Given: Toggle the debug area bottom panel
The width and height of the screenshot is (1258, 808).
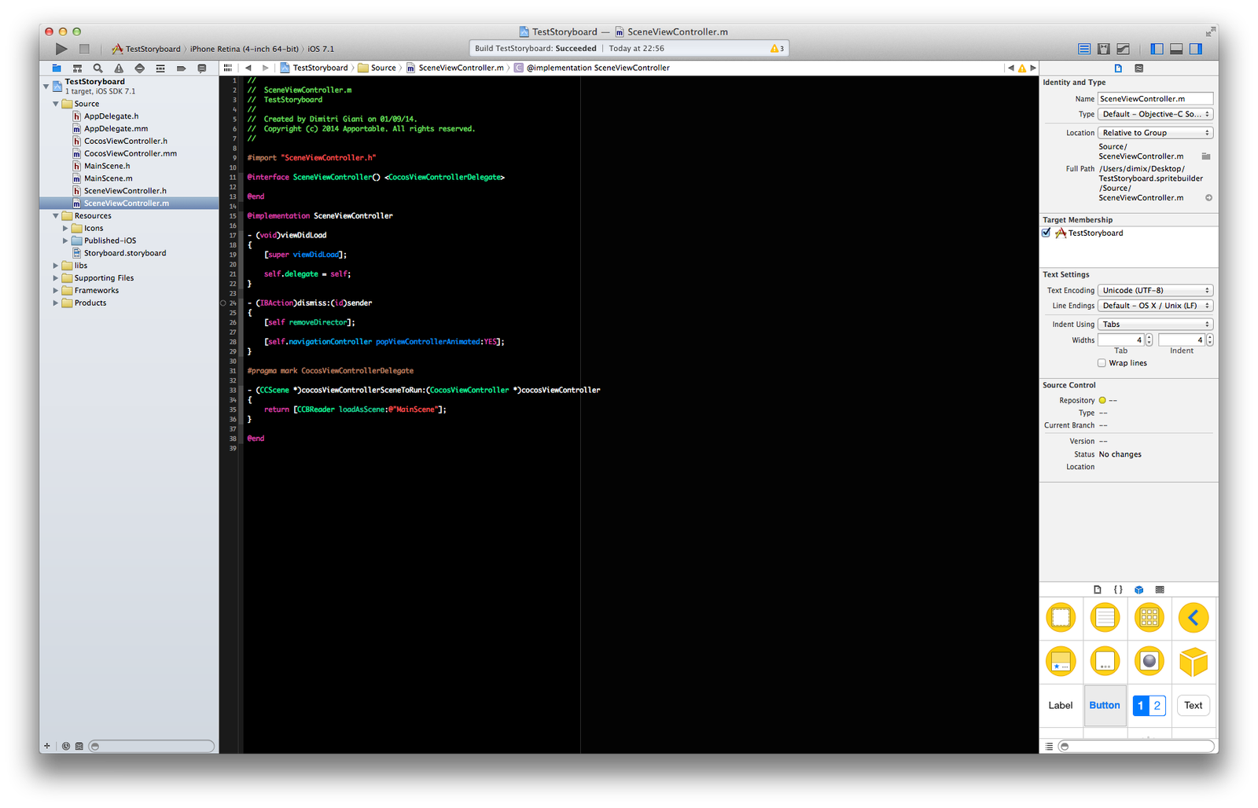Looking at the screenshot, I should pyautogui.click(x=1176, y=49).
